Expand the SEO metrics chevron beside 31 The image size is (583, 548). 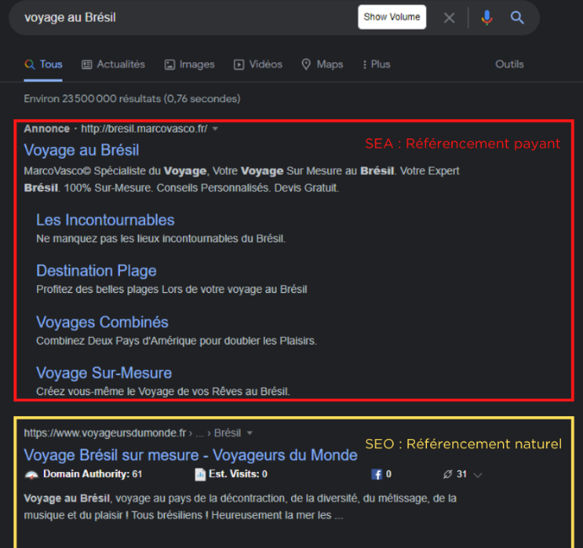tap(478, 475)
